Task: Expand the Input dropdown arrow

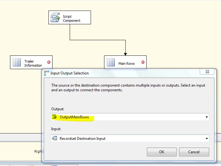Action: click(206, 139)
